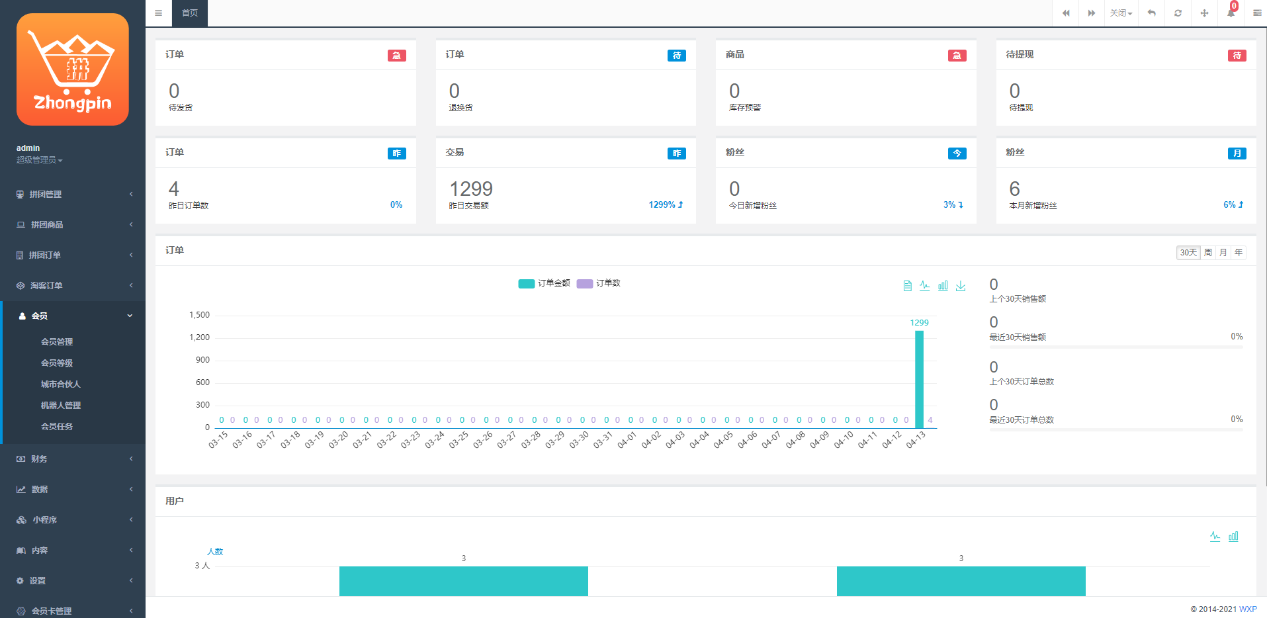Click the back arrow icon in top bar
The height and width of the screenshot is (618, 1267).
pyautogui.click(x=1151, y=13)
